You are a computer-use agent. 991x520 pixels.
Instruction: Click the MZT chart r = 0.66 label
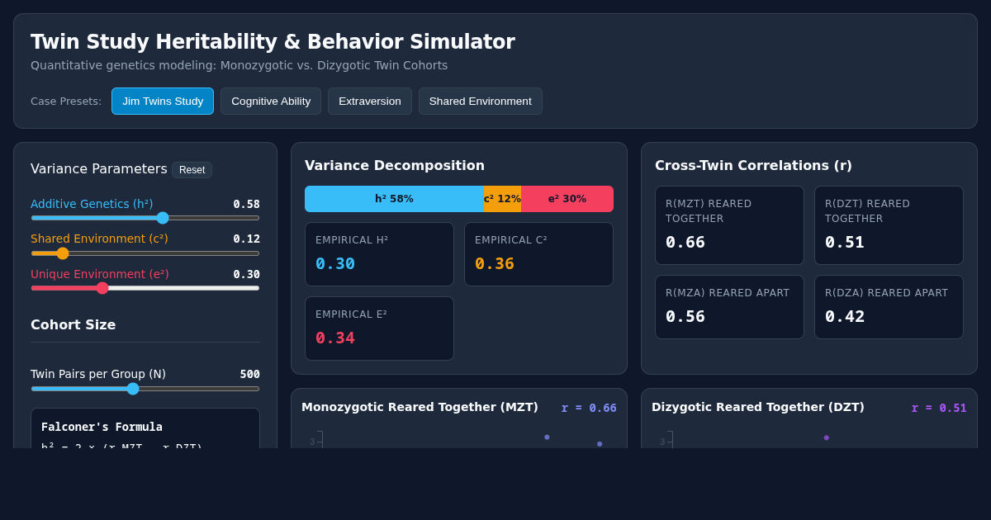(x=589, y=408)
